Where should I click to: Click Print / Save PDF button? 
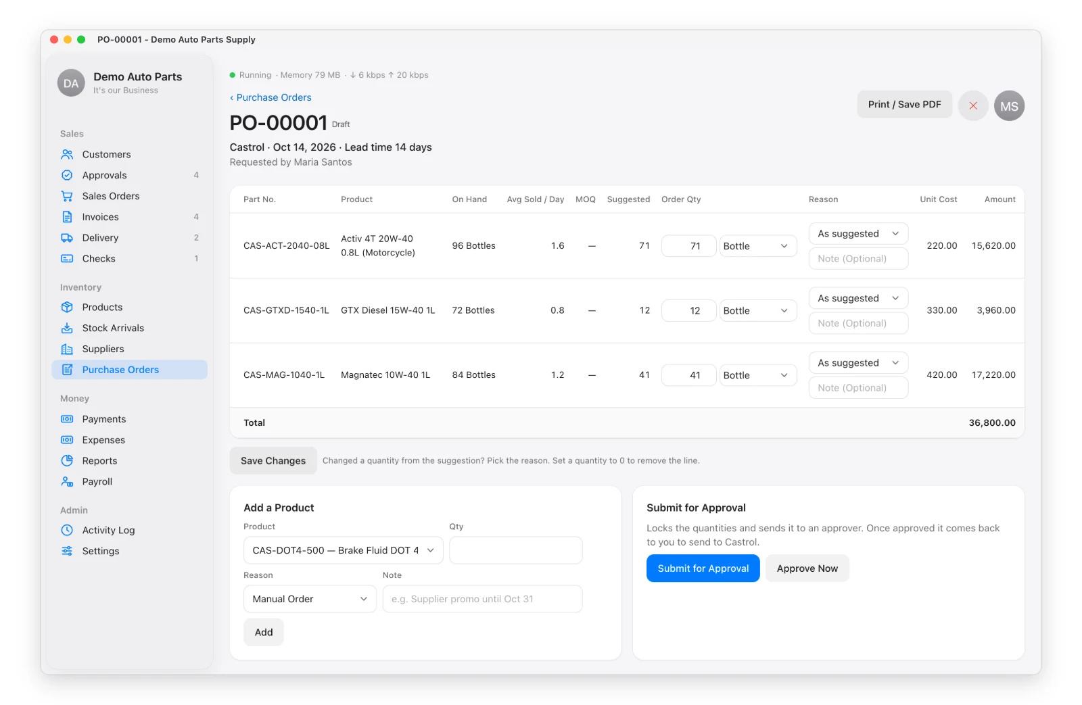point(904,105)
